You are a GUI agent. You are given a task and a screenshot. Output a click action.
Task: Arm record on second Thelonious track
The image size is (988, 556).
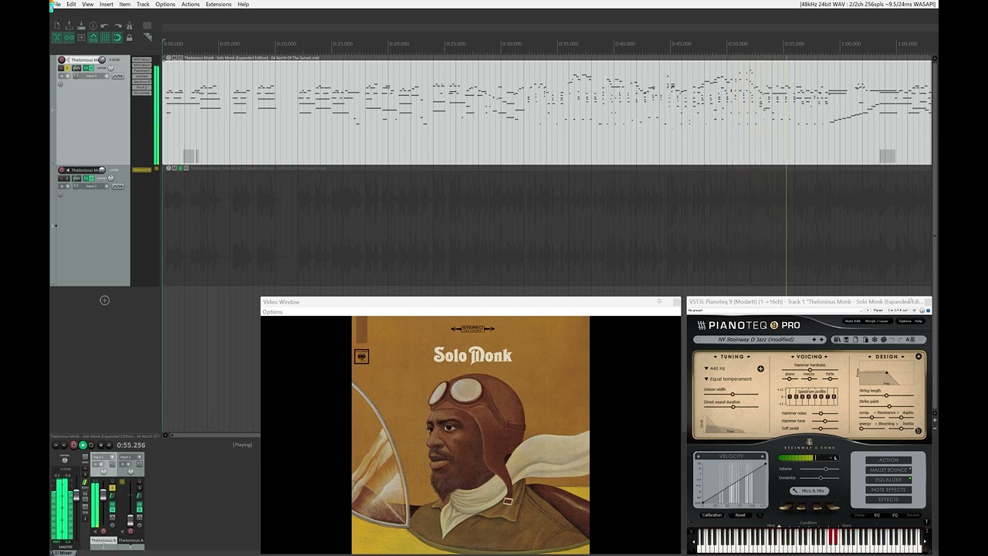click(62, 170)
